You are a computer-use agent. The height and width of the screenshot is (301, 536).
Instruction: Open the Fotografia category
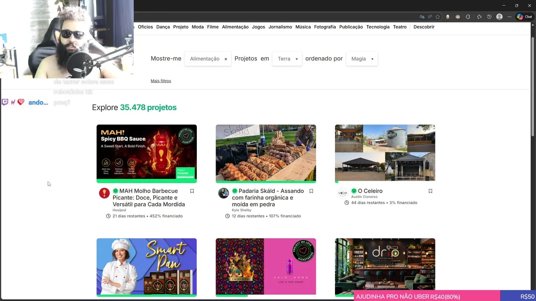(x=325, y=27)
